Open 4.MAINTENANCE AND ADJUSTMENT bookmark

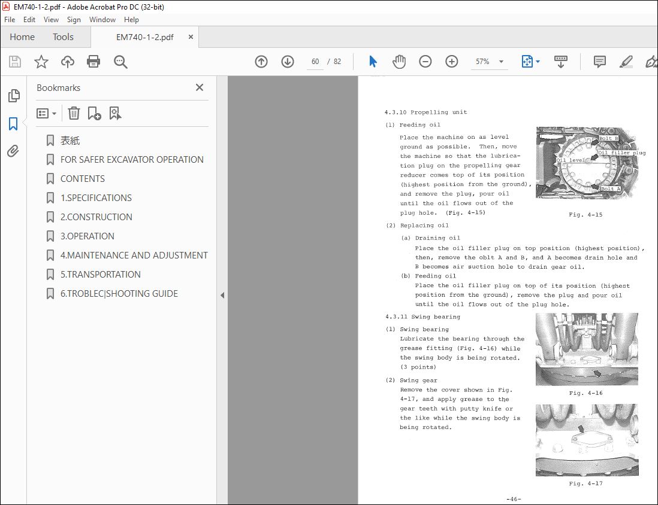(x=134, y=255)
